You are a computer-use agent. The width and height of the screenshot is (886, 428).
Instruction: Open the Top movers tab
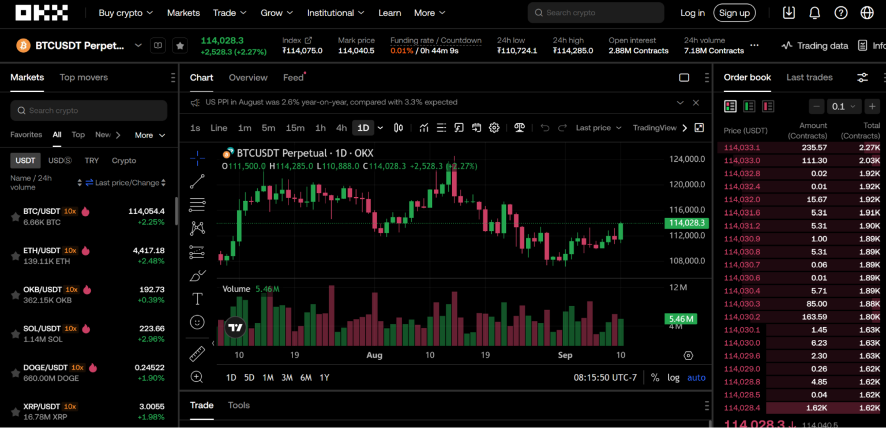click(x=84, y=77)
